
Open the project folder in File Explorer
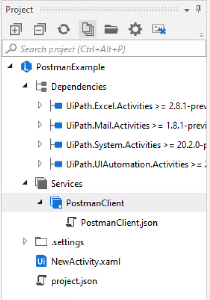pos(111,29)
